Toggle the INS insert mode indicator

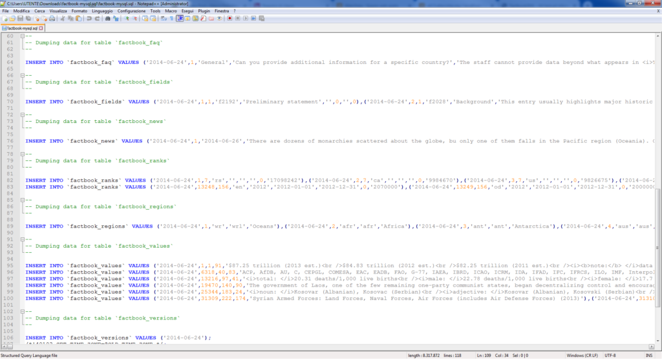click(x=648, y=355)
